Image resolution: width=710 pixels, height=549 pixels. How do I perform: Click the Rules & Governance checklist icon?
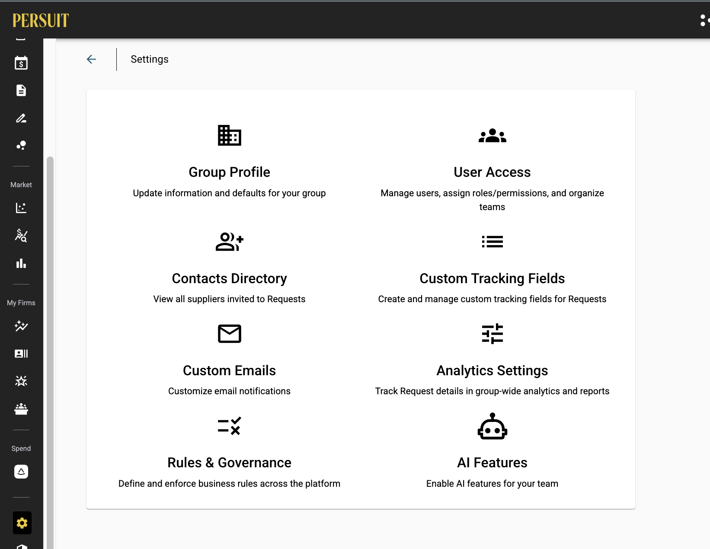pos(230,426)
